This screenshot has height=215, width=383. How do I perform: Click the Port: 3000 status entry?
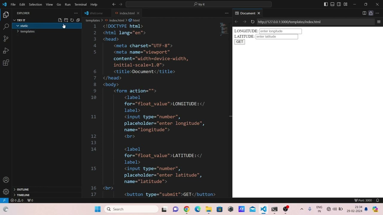tap(363, 200)
